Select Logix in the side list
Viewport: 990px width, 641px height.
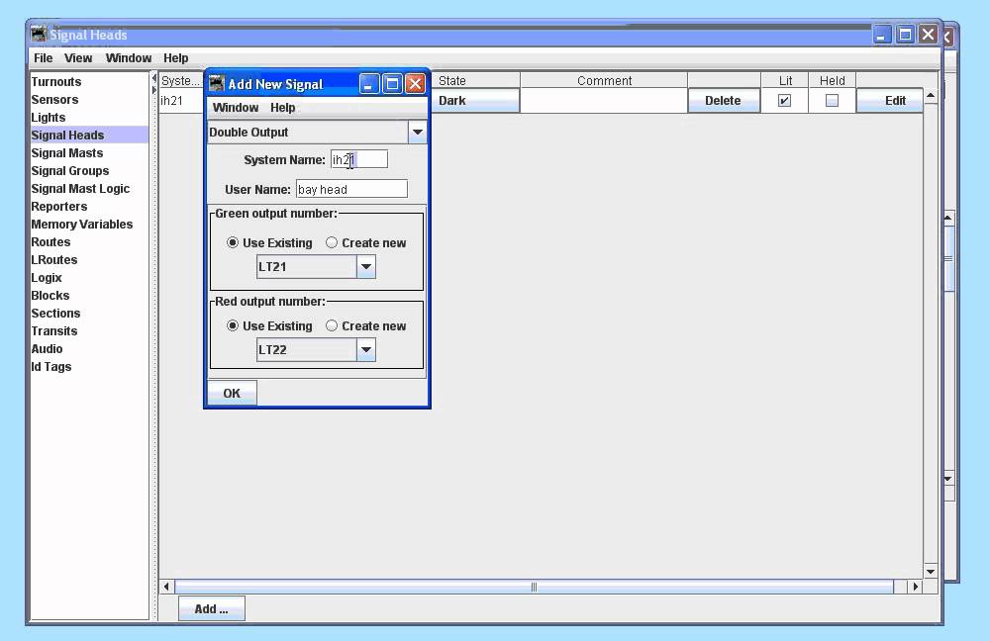[x=90, y=278]
